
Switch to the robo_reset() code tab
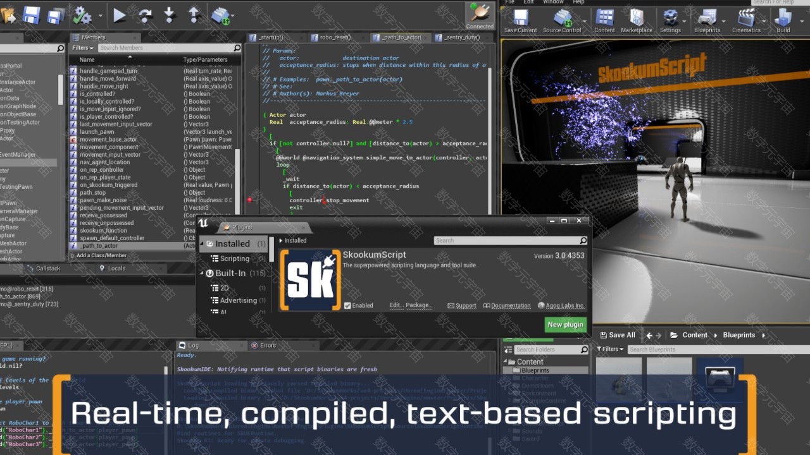[335, 37]
